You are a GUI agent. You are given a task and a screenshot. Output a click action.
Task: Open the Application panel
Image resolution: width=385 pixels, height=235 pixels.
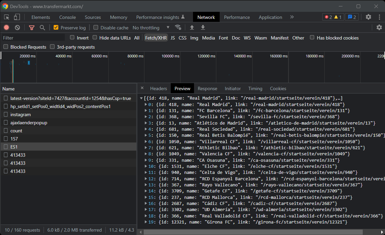point(270,17)
